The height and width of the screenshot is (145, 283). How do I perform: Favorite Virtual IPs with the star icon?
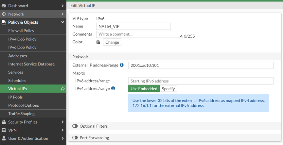click(x=62, y=89)
